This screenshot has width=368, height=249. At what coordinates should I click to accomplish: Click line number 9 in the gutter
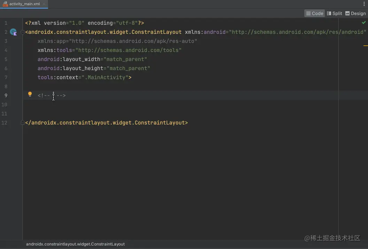coord(6,96)
